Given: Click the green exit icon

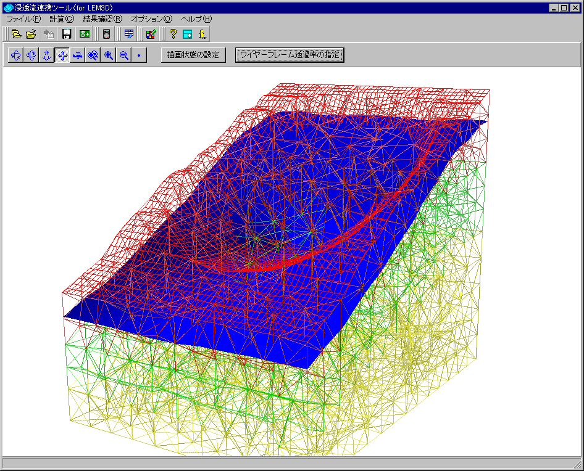Looking at the screenshot, I should click(x=85, y=35).
